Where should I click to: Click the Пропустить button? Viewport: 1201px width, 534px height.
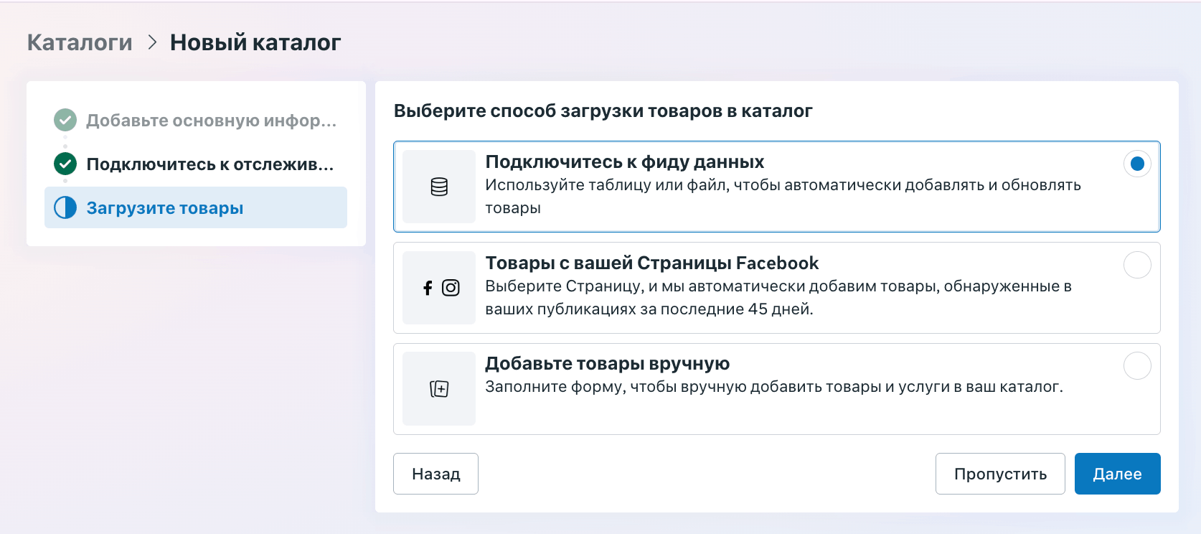(1000, 474)
